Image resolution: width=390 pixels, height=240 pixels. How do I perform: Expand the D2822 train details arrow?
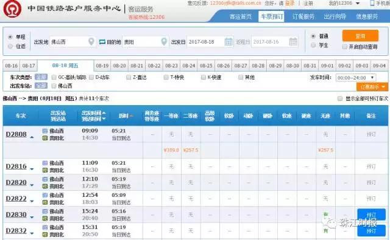coord(32,201)
